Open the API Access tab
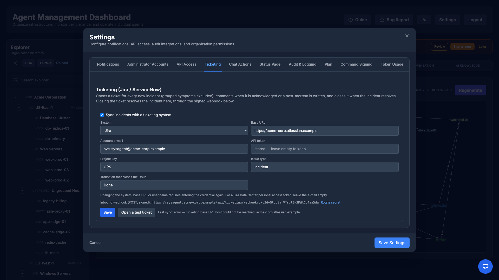The width and height of the screenshot is (499, 280). tap(186, 64)
